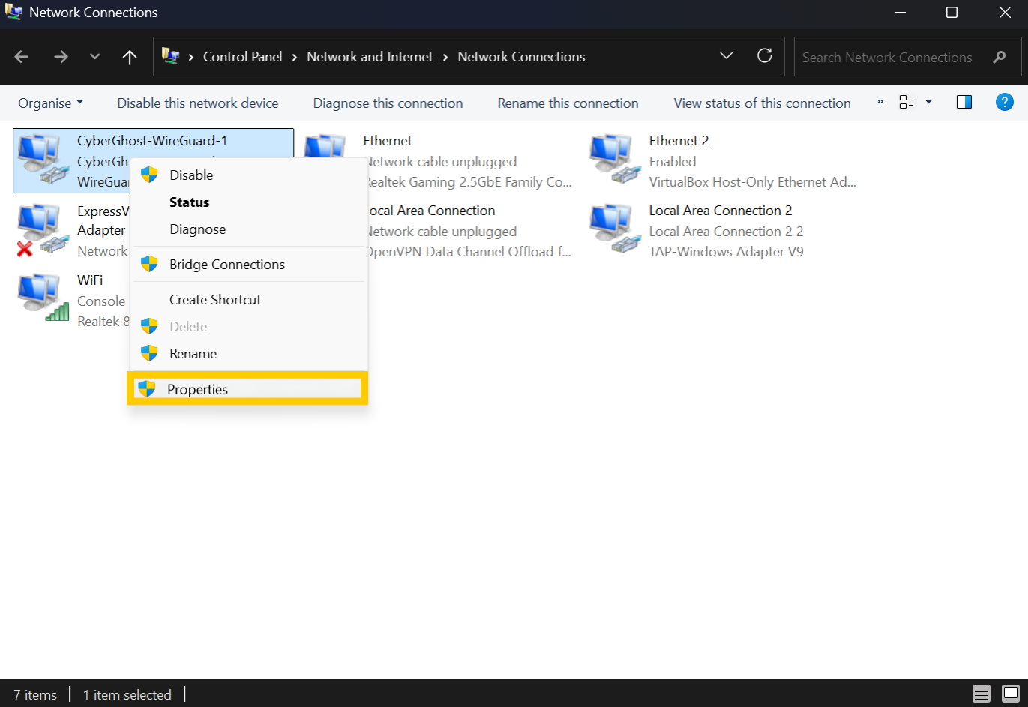Screen dimensions: 1028x707
Task: Click Local Area Connection 2 2 text
Action: [x=726, y=232]
